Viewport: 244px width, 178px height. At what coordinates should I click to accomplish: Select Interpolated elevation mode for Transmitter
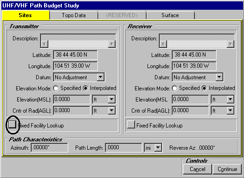(x=86, y=88)
